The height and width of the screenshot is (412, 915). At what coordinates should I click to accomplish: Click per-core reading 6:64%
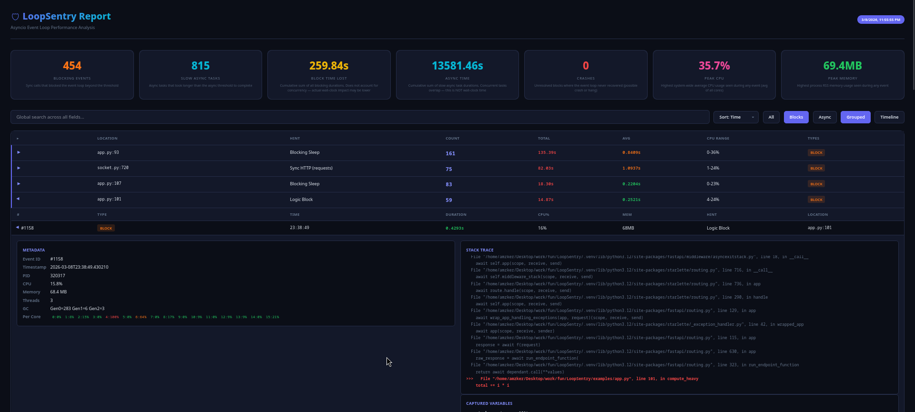point(141,317)
